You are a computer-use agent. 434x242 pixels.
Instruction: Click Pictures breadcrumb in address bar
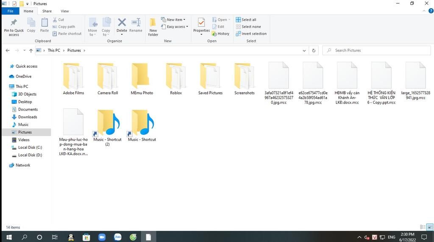pos(74,50)
